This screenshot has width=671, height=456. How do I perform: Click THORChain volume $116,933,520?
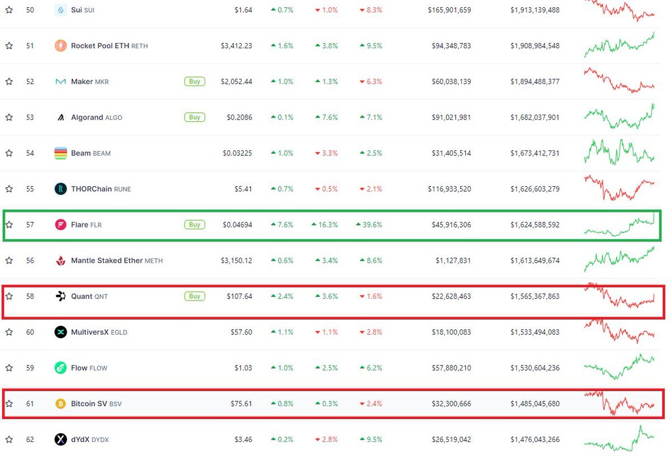[x=450, y=189]
